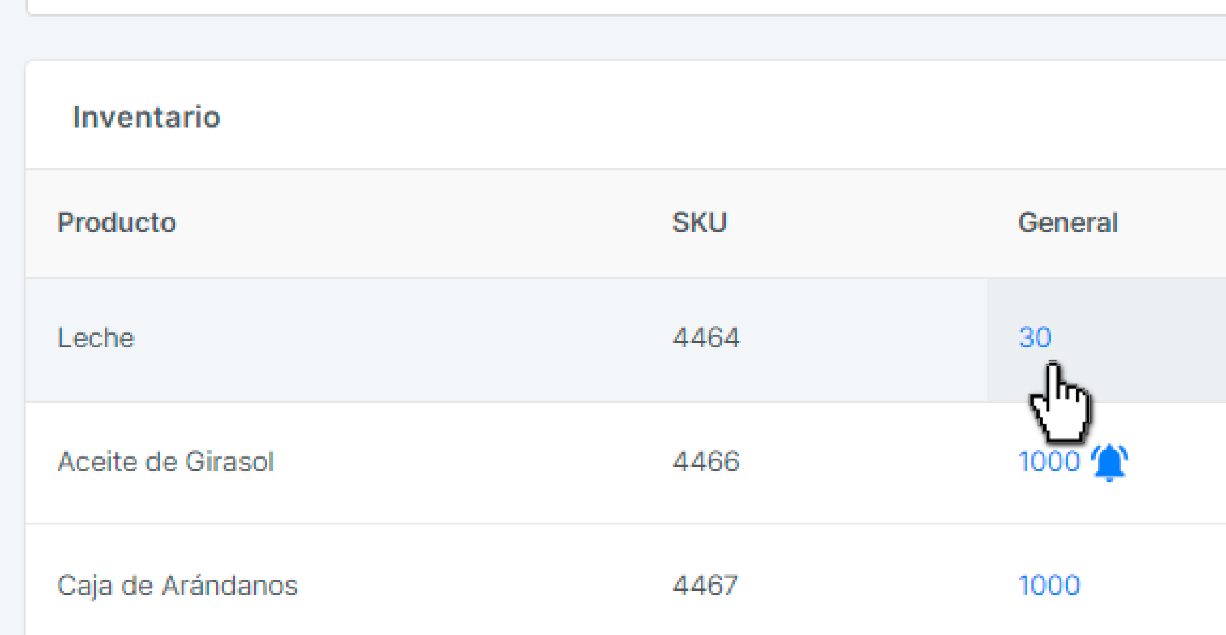The image size is (1226, 635).
Task: Click the bell alert icon beside Aceite de Girasol stock
Action: coord(1109,463)
